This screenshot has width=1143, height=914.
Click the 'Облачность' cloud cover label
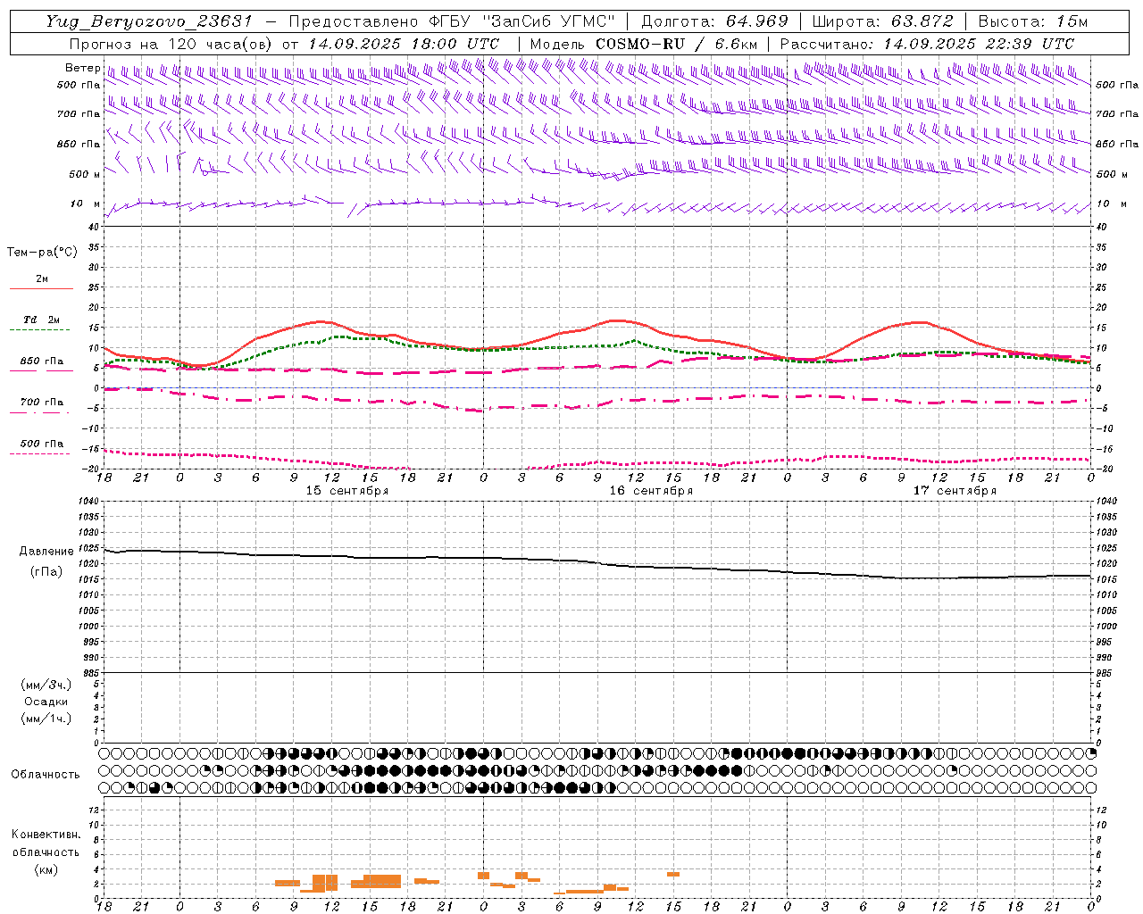click(x=46, y=774)
